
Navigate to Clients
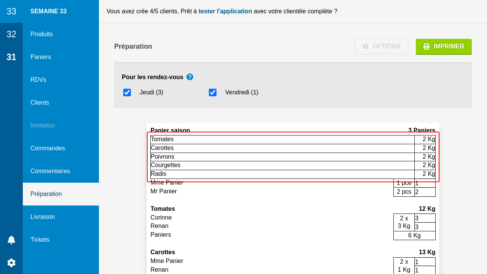click(40, 103)
